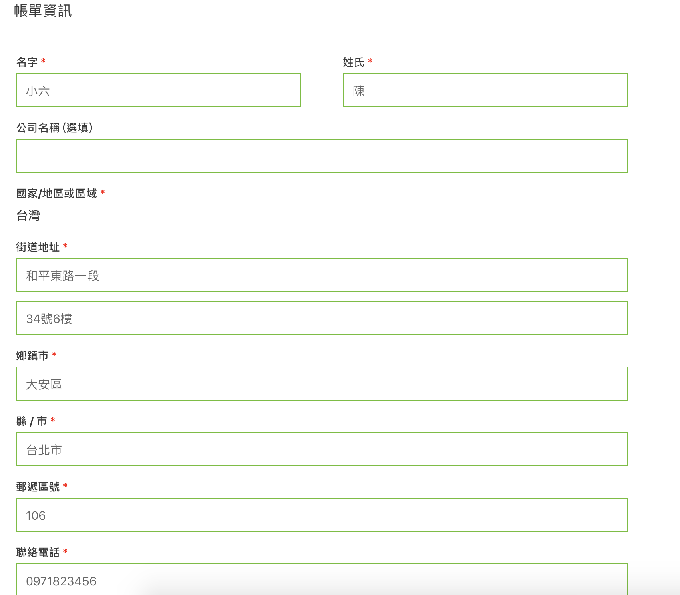Click the 街道地址 label
Image resolution: width=680 pixels, height=595 pixels.
(x=38, y=247)
